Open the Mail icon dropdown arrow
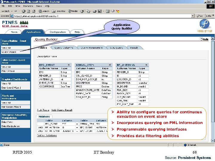 click(91, 11)
